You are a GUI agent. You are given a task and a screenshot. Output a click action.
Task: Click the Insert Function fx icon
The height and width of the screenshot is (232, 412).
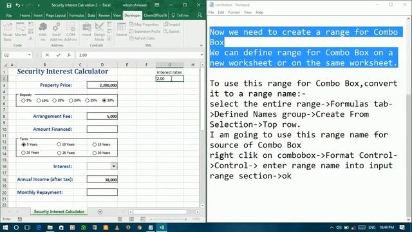[69, 55]
